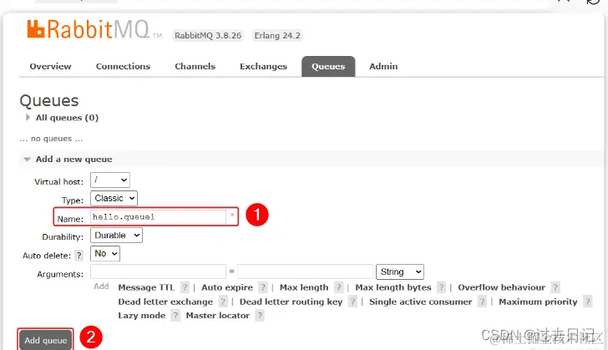
Task: Click the Overflow behaviour link
Action: click(x=501, y=287)
